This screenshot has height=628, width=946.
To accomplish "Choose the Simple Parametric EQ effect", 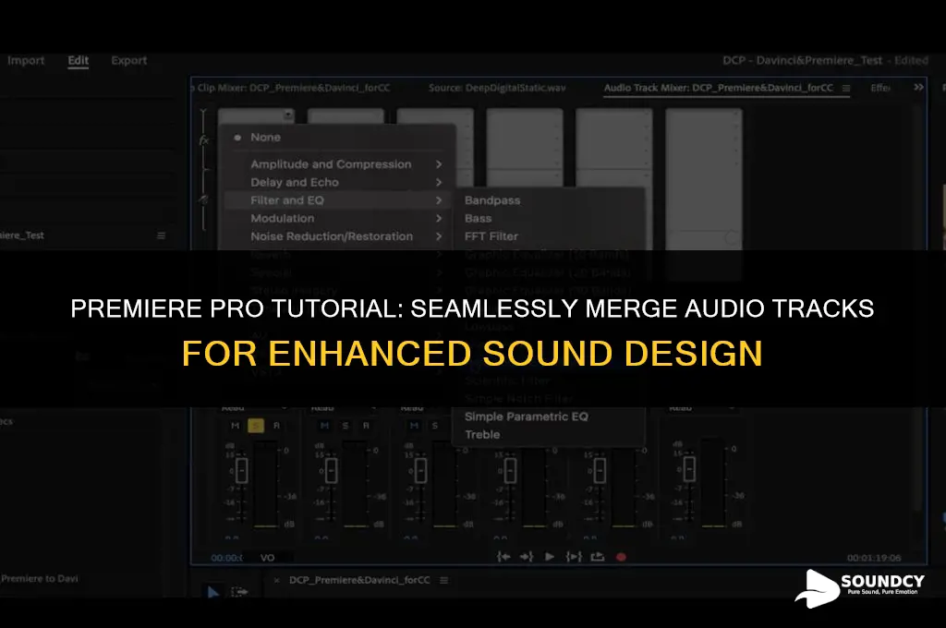I will tap(526, 417).
